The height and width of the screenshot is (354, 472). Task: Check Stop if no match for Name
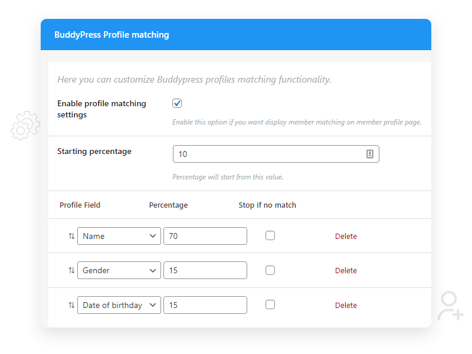point(270,235)
